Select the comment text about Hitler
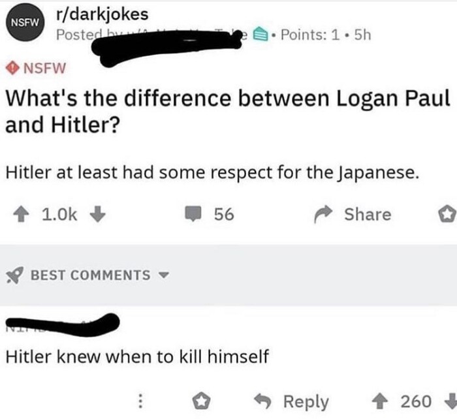457x419 pixels. [138, 356]
